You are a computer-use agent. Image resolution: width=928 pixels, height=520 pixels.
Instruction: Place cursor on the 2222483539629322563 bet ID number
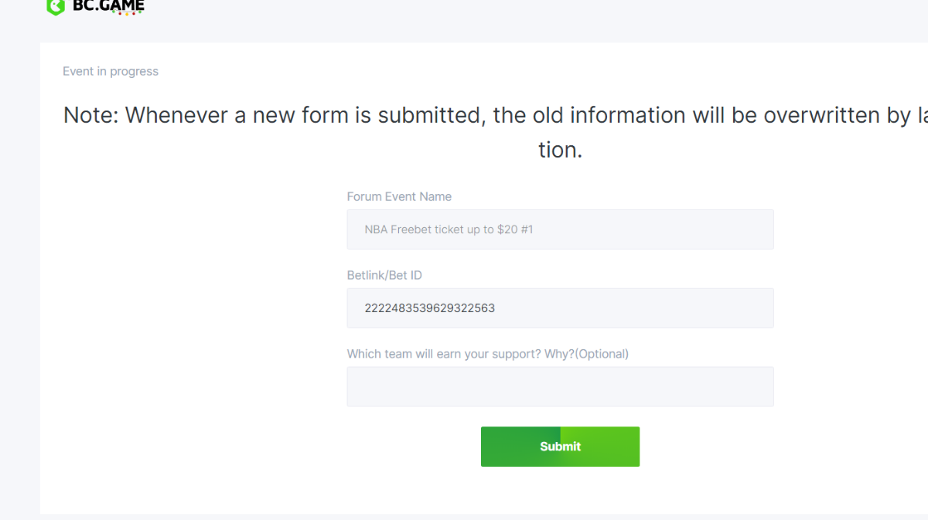click(x=430, y=308)
